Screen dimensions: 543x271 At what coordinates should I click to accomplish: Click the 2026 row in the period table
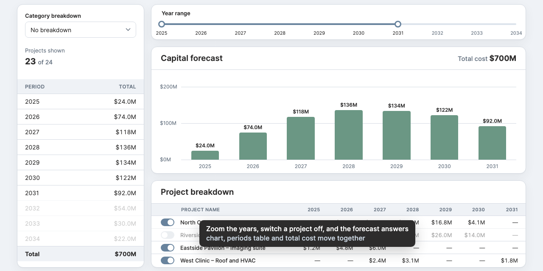[81, 117]
